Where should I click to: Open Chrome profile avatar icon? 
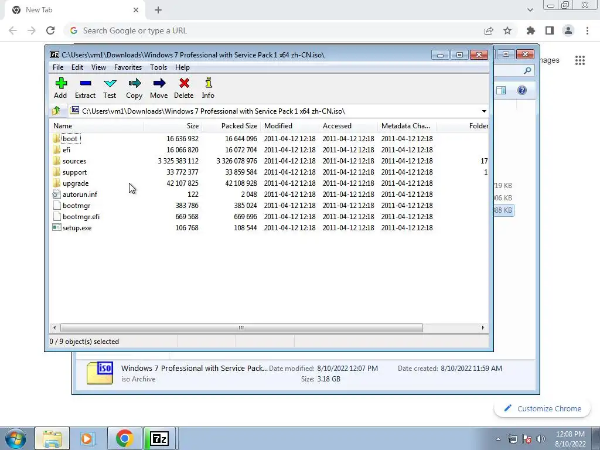point(568,30)
